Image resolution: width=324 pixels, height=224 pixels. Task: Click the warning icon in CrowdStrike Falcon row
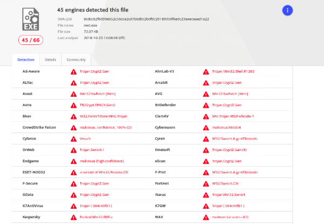[x=73, y=127]
